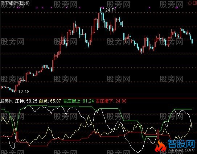Click the candlestick at the 24.71 peak
Screen dimensions: 197x154
point(100,10)
